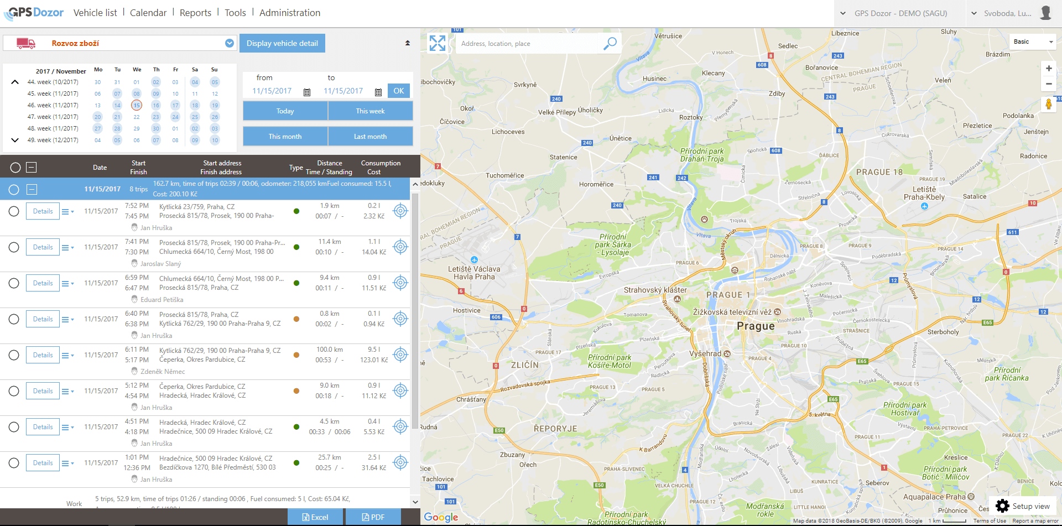This screenshot has height=526, width=1062.
Task: Click Display vehicle detail button
Action: (x=282, y=43)
